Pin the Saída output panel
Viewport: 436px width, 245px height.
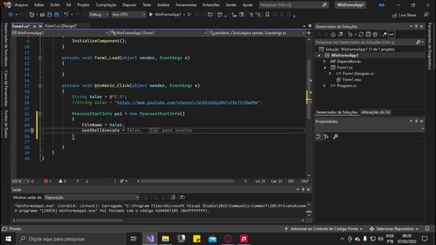point(303,189)
